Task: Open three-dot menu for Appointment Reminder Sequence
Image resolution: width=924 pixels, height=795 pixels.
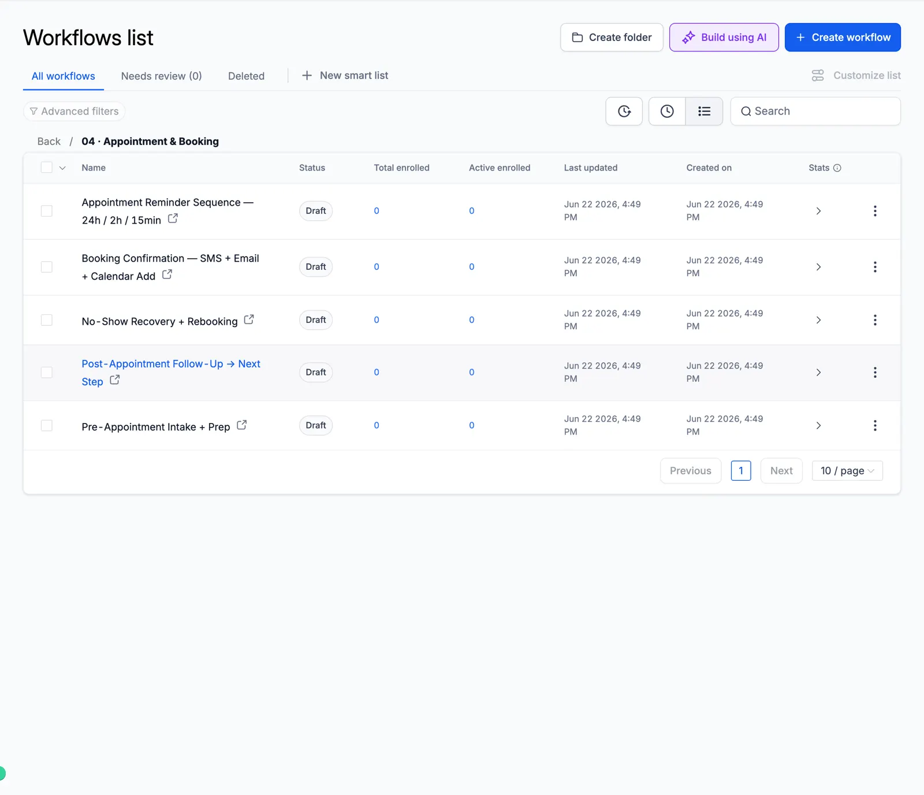Action: [875, 211]
